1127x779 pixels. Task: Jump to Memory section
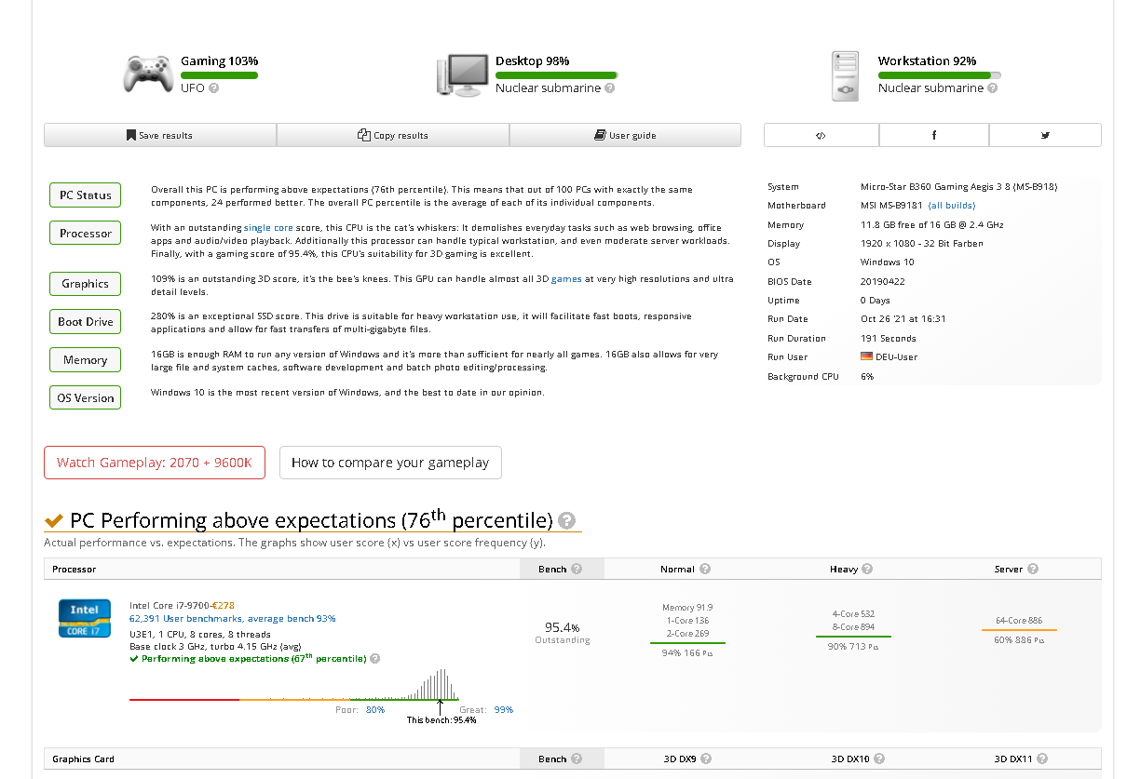coord(85,360)
